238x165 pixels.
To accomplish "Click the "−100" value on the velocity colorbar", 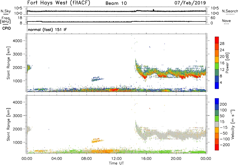I will click(225, 139).
